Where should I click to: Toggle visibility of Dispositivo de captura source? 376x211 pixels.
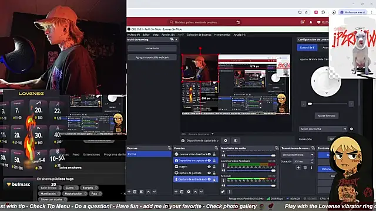209,161
